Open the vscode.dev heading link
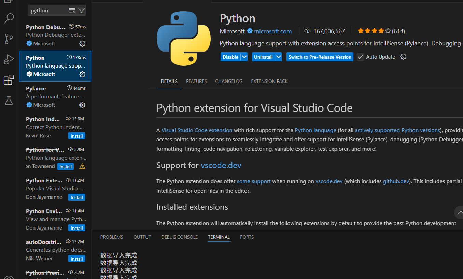463x279 pixels. (221, 165)
